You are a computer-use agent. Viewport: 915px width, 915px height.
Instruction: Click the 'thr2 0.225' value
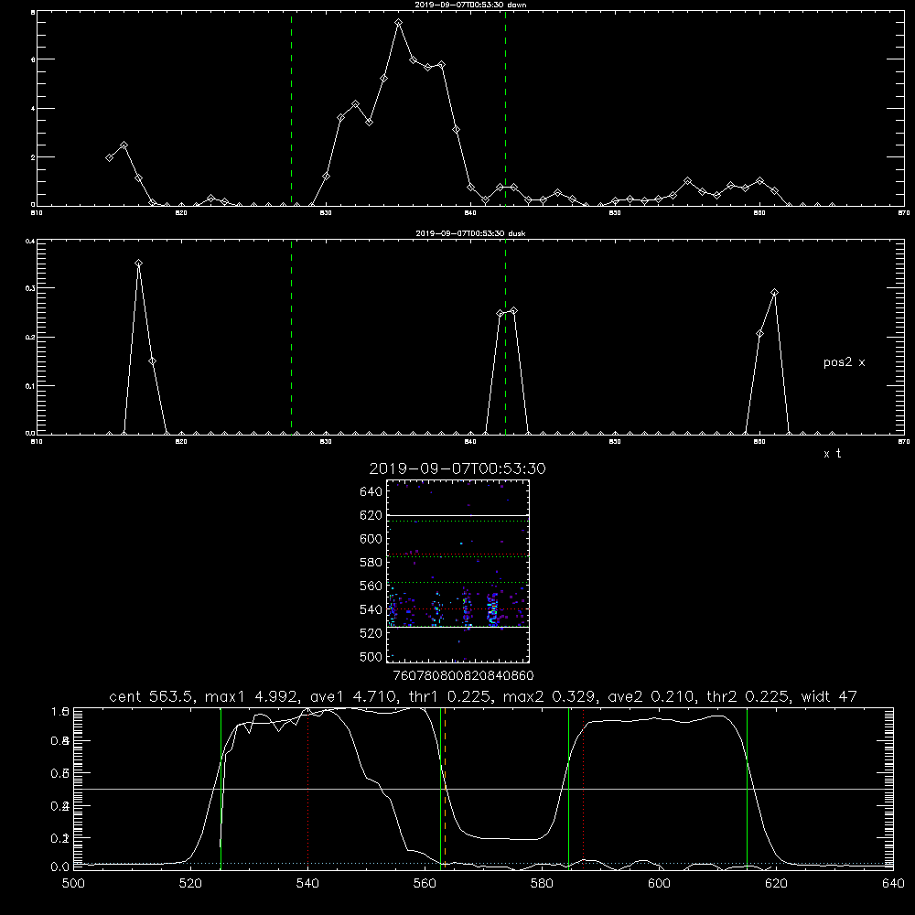coord(748,696)
